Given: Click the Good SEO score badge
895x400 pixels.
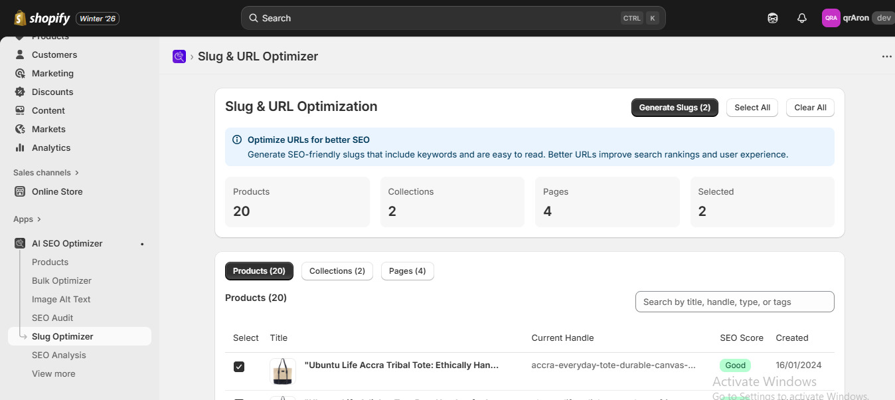Looking at the screenshot, I should click(x=736, y=365).
